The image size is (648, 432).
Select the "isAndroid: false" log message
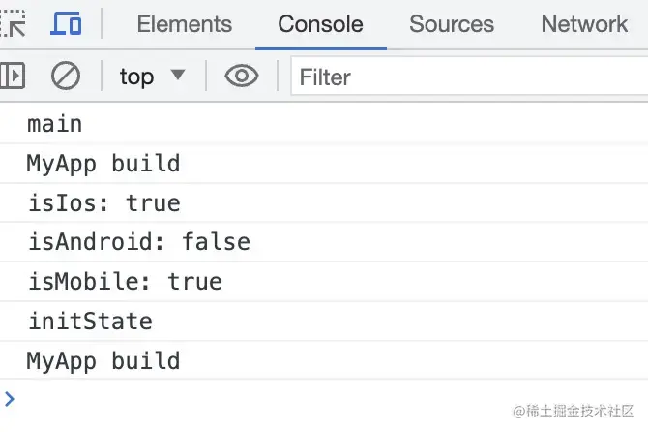(138, 242)
